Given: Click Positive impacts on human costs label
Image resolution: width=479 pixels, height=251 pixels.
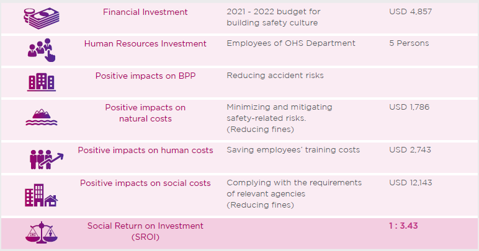Looking at the screenshot, I should point(145,151).
